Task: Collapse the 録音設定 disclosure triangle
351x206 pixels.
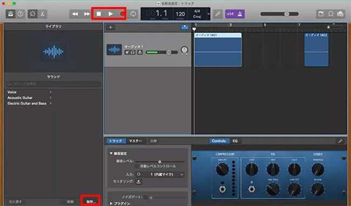Action: (x=111, y=154)
